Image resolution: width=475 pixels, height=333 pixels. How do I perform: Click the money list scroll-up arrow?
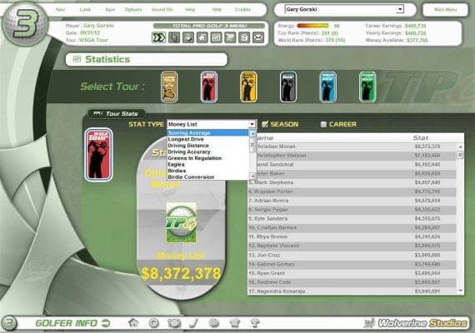pos(461,147)
